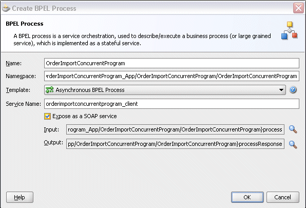306x208 pixels.
Task: Click the Service Name label
Action: [24, 104]
